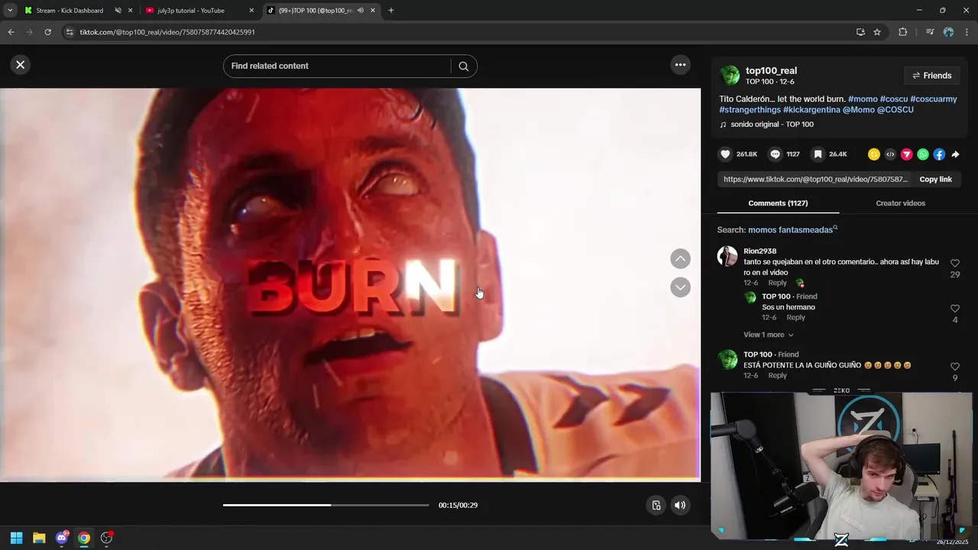Click the address bar URL
978x550 pixels.
click(x=167, y=32)
